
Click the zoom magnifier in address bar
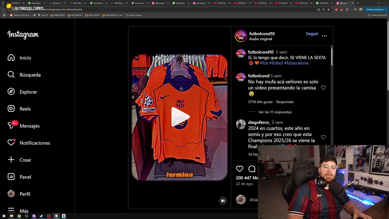pos(323,9)
